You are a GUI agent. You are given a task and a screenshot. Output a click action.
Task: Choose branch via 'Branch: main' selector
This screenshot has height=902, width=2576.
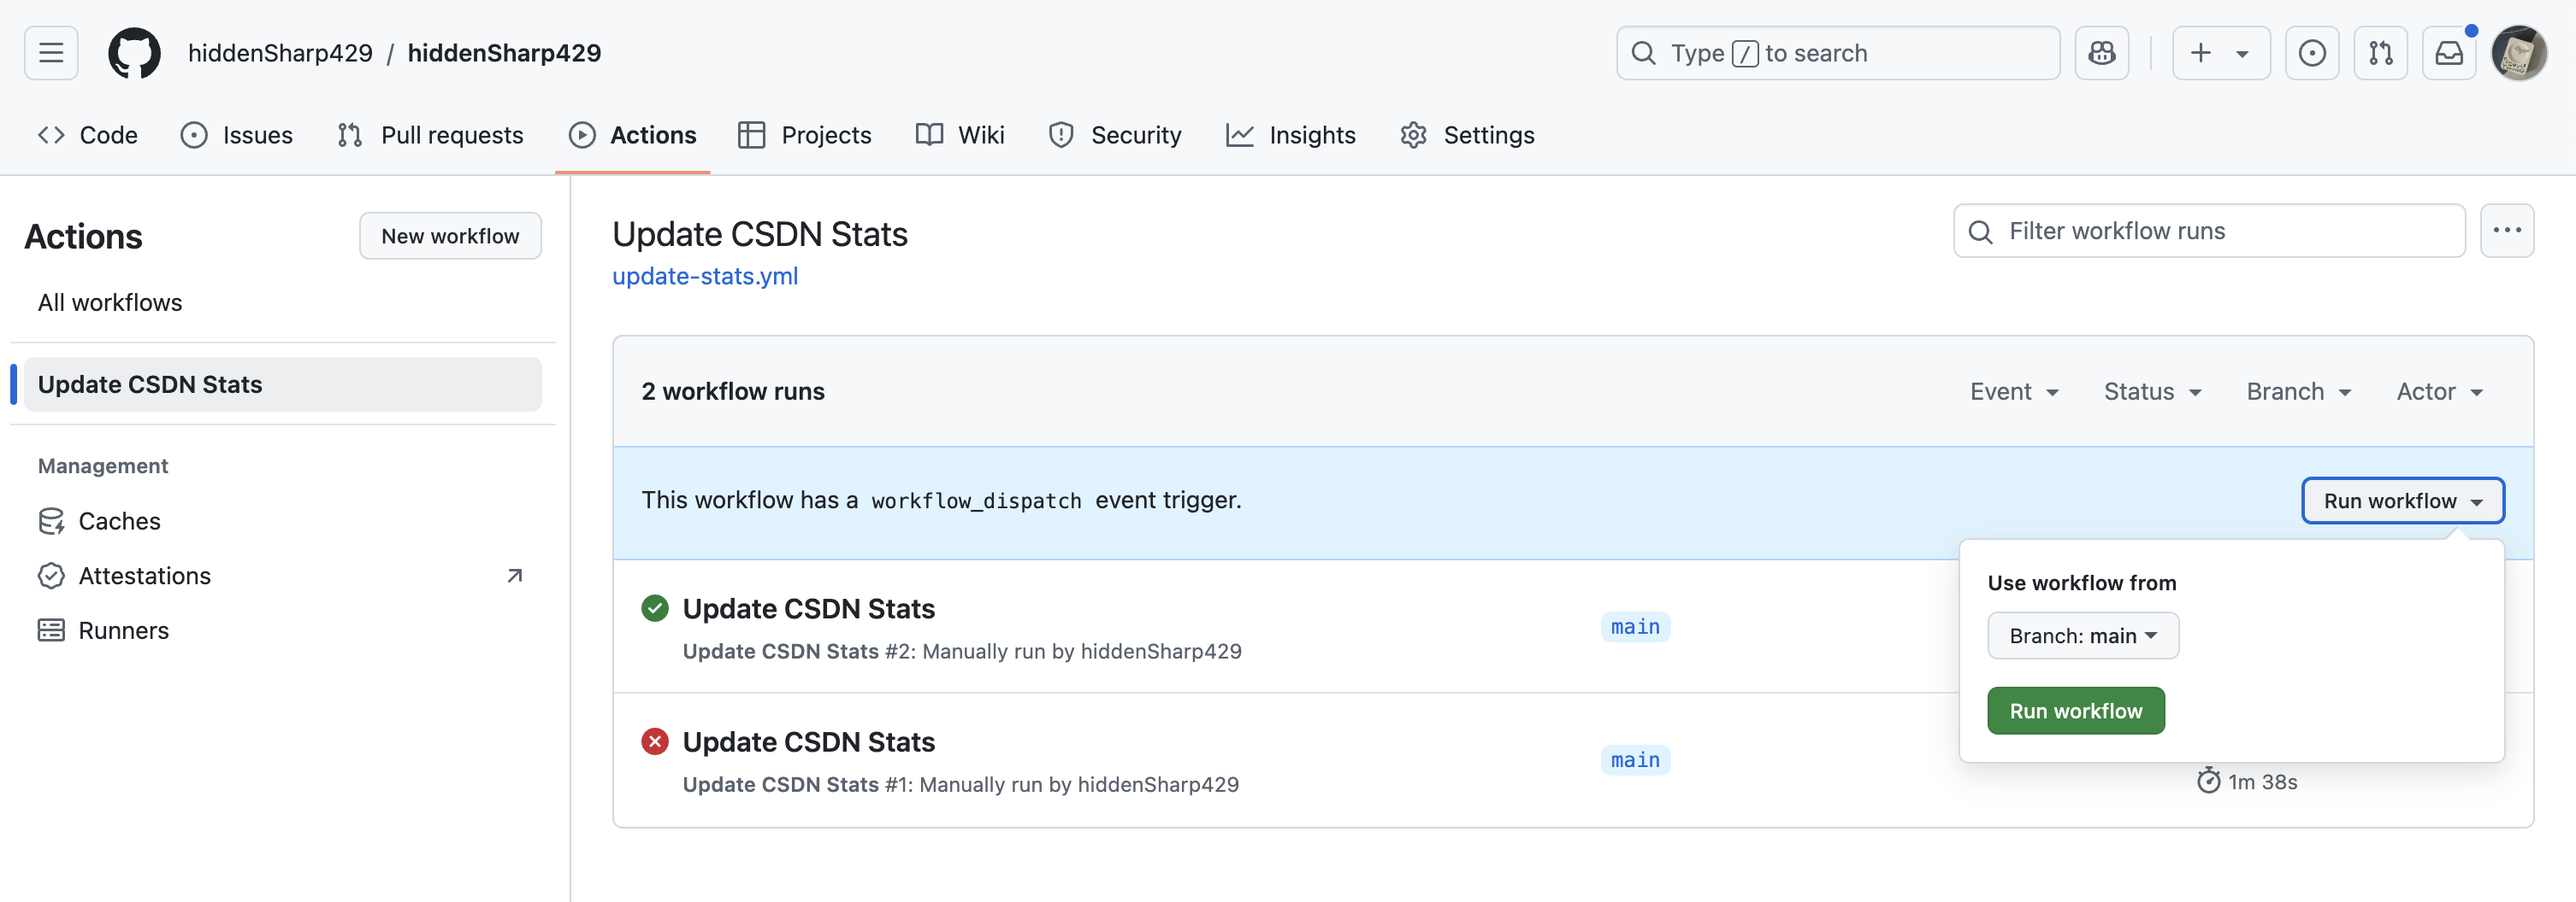2083,635
